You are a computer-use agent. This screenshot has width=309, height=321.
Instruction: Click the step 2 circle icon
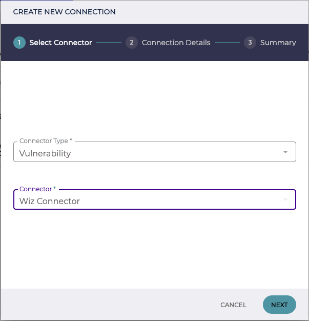click(132, 43)
